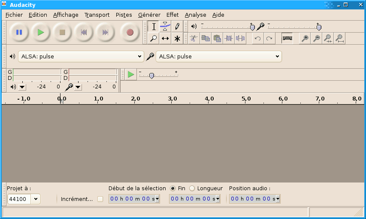Image resolution: width=366 pixels, height=219 pixels.
Task: Click the input volume slider handle
Action: pos(319,27)
